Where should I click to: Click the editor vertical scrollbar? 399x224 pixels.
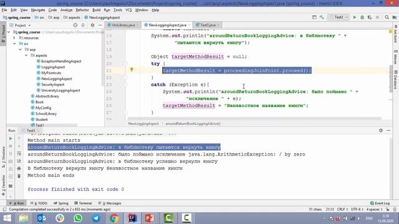pos(391,79)
